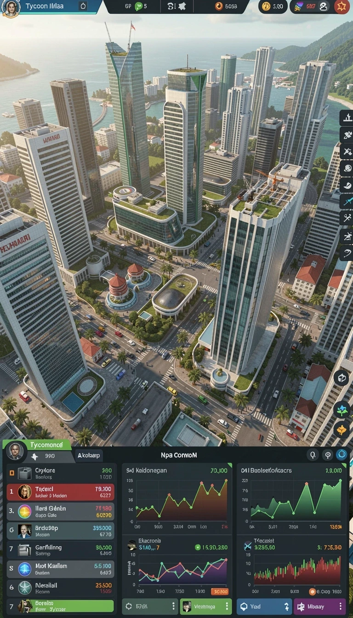The height and width of the screenshot is (618, 353).
Task: Click the orange circle under Tfceaist chart
Action: pos(313,592)
